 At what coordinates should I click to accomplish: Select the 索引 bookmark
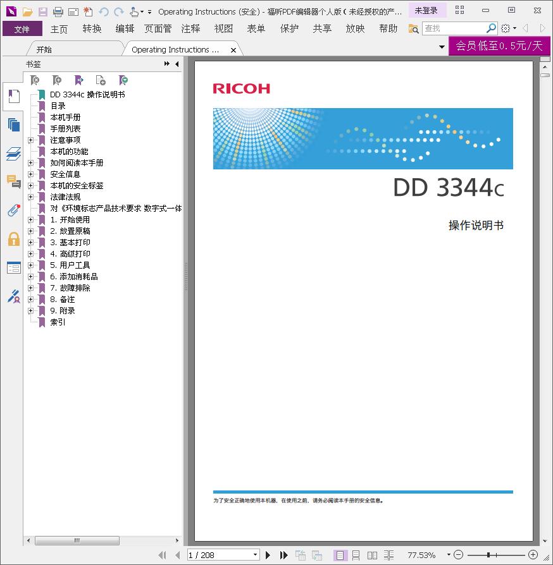point(58,322)
